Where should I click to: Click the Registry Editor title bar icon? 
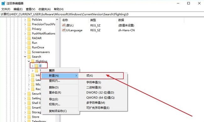(3, 3)
